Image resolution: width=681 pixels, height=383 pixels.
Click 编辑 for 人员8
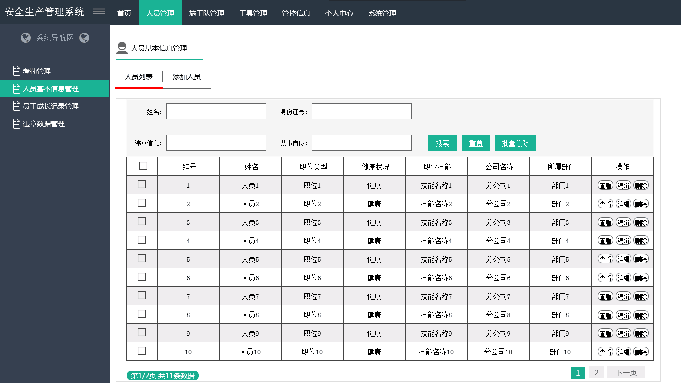623,315
